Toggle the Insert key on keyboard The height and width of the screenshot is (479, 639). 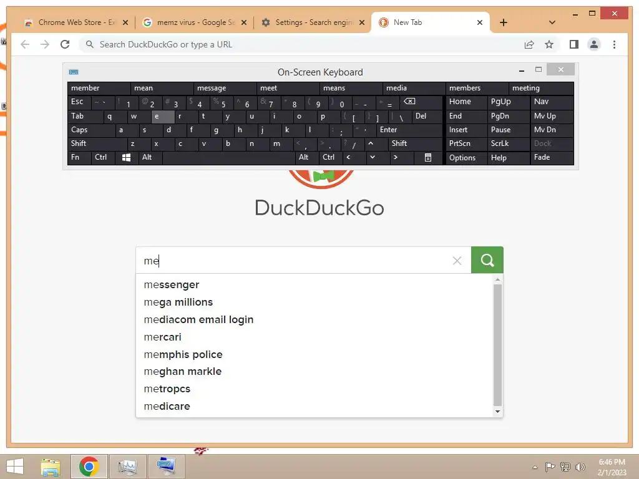466,130
